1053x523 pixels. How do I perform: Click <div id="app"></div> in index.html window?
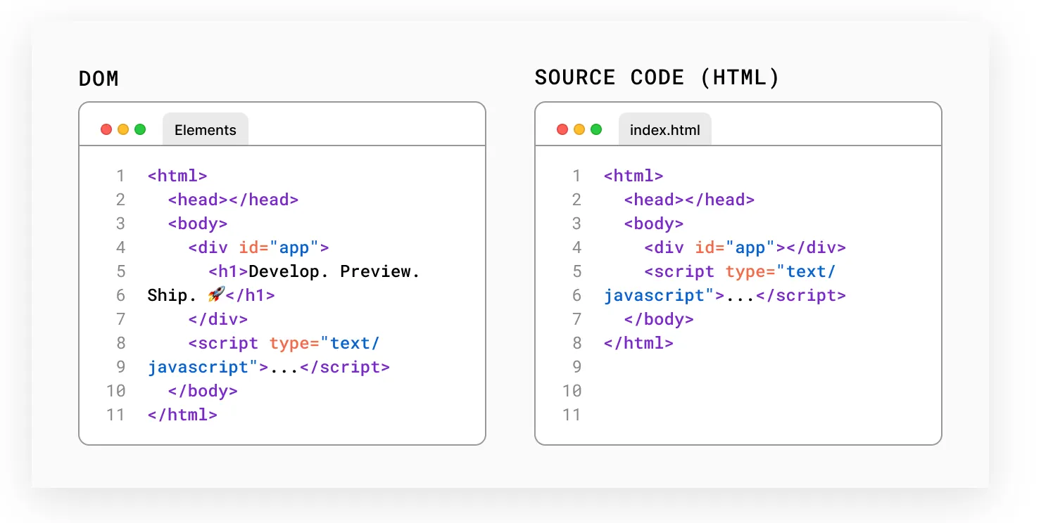click(745, 247)
